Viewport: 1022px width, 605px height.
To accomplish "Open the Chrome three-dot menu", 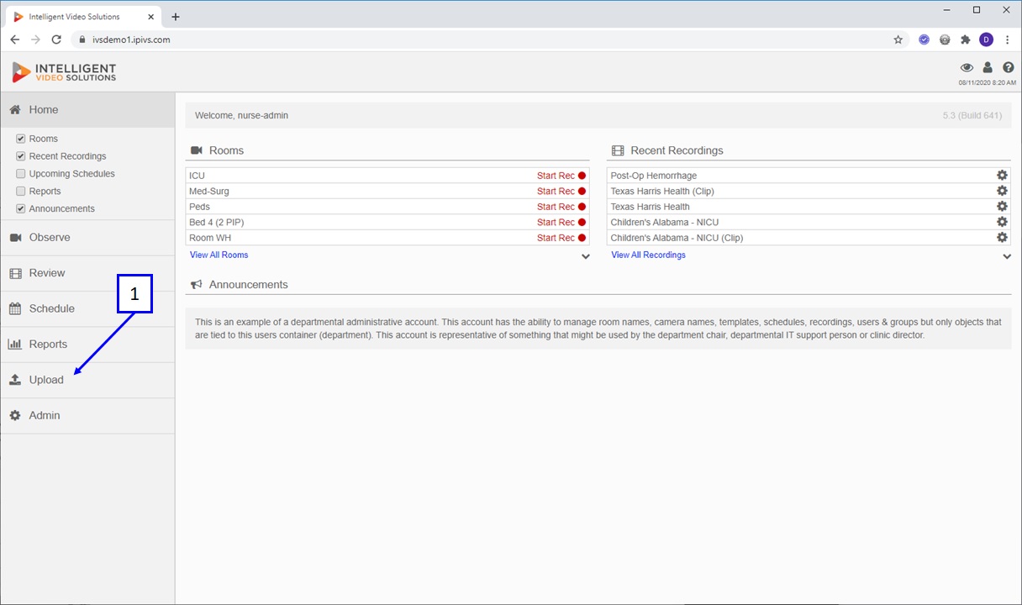I will [1007, 39].
